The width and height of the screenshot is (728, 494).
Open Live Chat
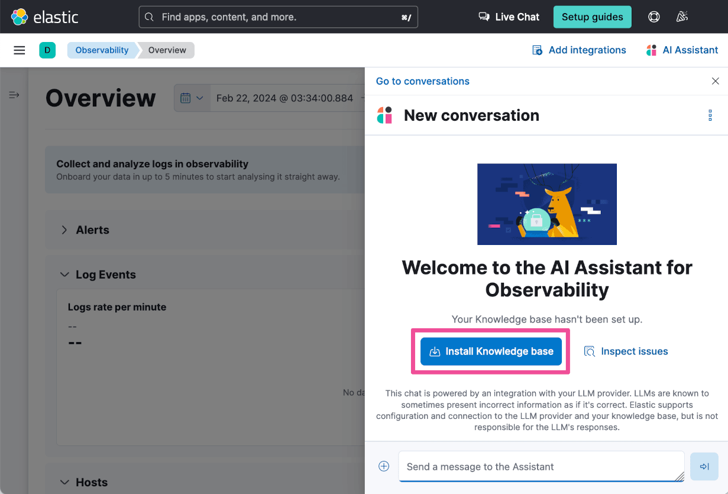(507, 17)
